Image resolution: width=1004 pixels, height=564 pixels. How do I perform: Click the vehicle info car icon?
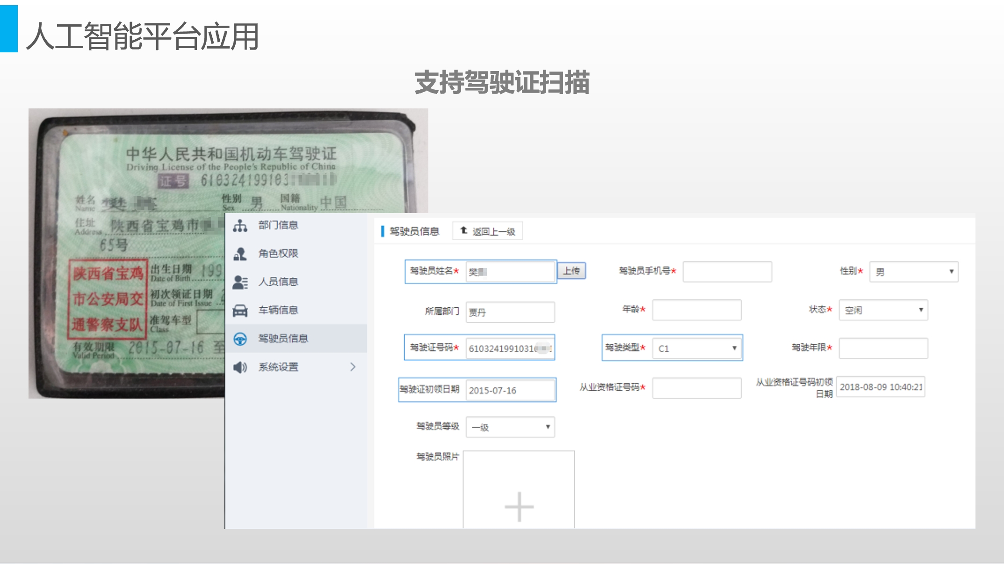click(x=240, y=311)
